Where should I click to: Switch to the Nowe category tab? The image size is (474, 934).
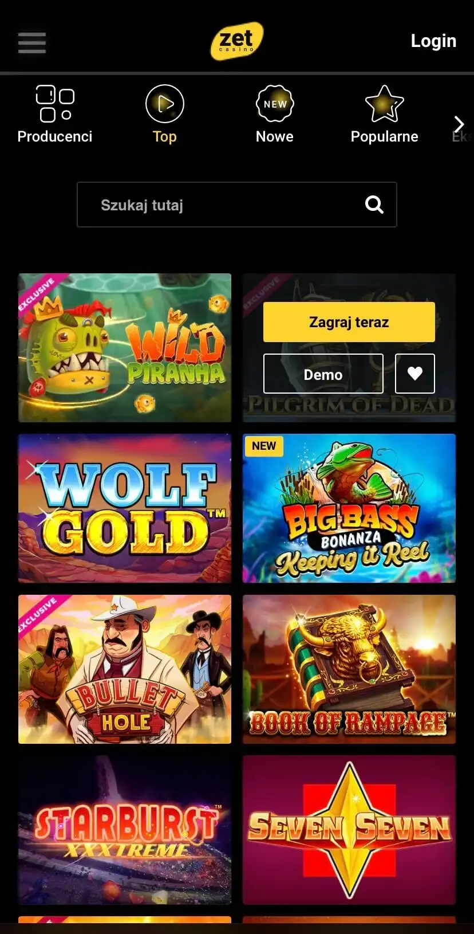275,136
